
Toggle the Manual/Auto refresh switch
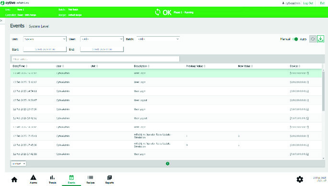295,39
